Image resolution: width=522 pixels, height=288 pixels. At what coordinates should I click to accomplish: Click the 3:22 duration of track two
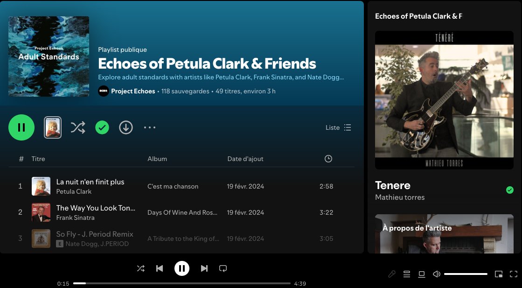tap(326, 212)
